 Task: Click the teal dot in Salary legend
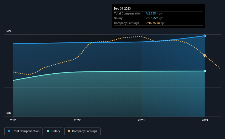click(48, 131)
